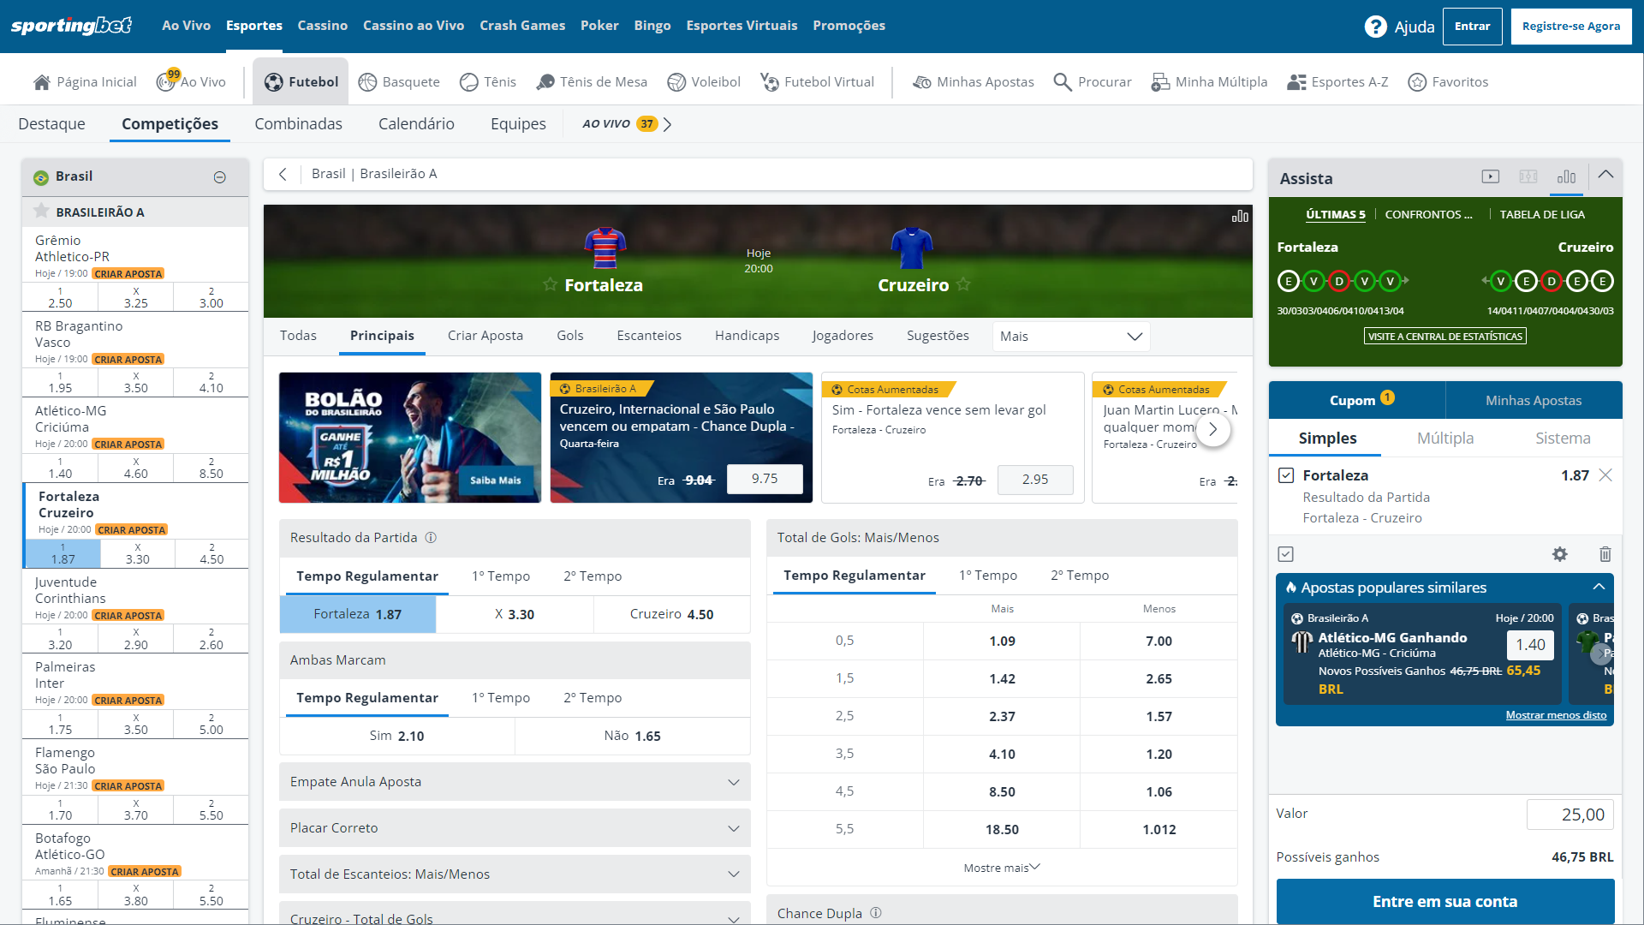Select draw X 3.30 odds
1644x925 pixels.
click(515, 614)
